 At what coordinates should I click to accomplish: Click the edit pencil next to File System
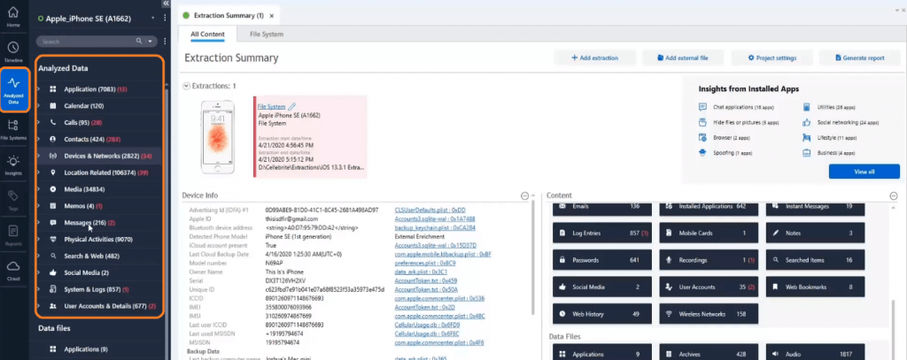pyautogui.click(x=292, y=106)
